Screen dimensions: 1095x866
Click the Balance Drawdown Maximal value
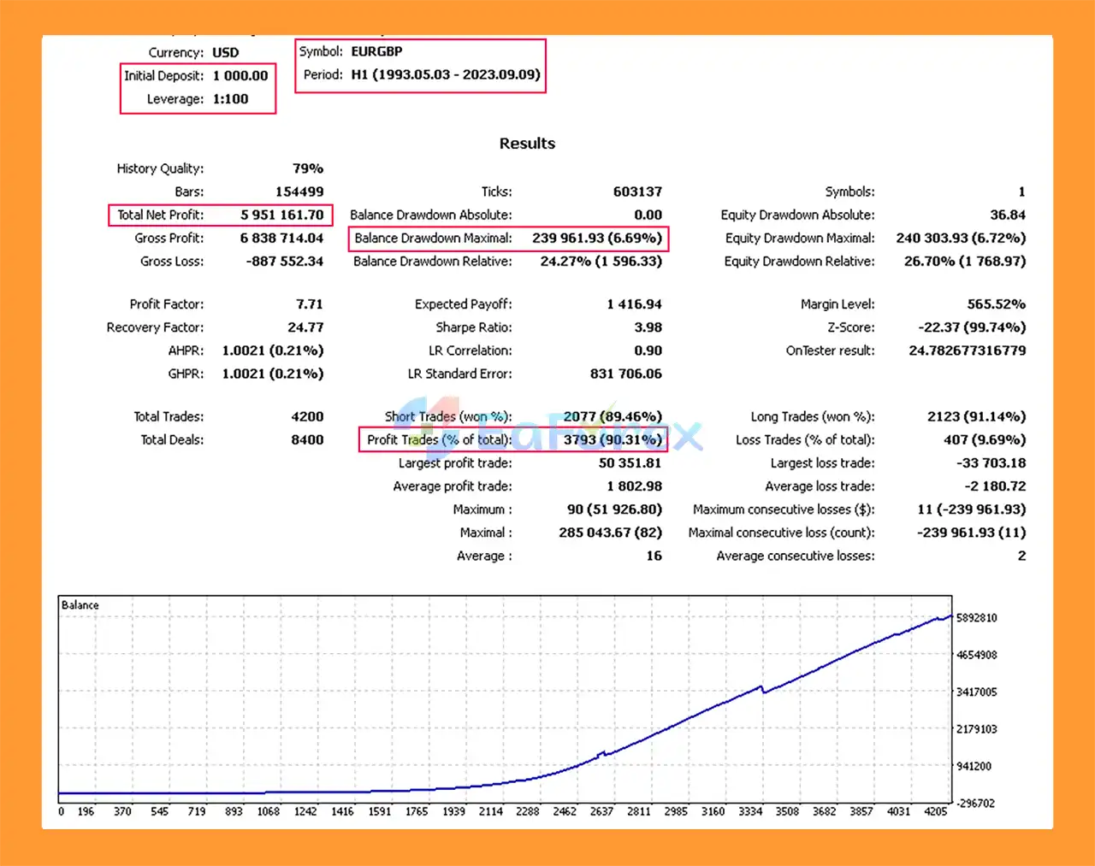tap(596, 239)
